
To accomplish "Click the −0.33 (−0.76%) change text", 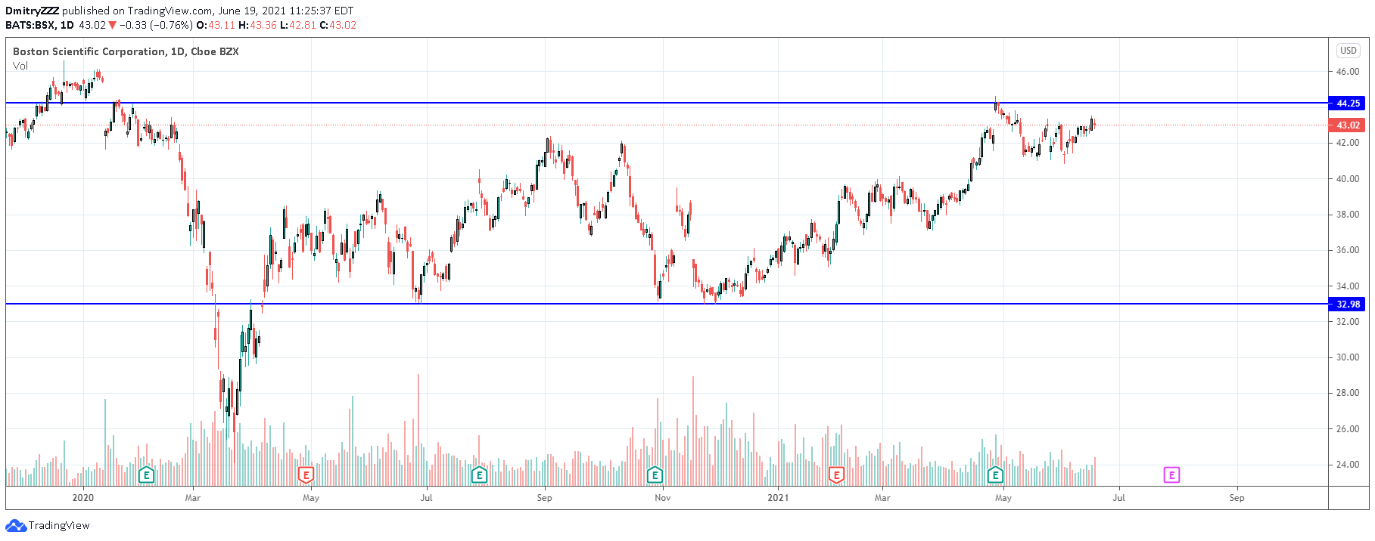I will click(x=156, y=25).
